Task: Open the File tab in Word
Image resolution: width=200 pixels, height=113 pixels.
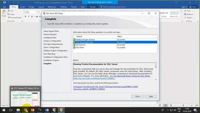Action: pos(4,7)
